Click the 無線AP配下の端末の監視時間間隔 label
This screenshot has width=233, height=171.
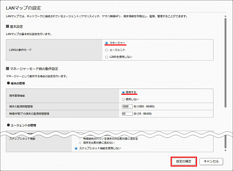[29, 114]
